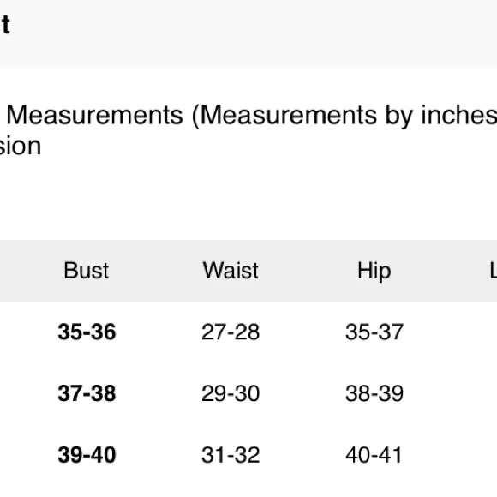The image size is (497, 497).
Task: Click the cut-off L column header
Action: click(x=494, y=271)
